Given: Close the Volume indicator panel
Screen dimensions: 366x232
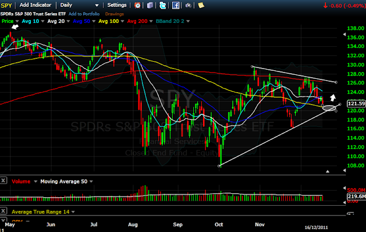Looking at the screenshot, I should (3, 181).
